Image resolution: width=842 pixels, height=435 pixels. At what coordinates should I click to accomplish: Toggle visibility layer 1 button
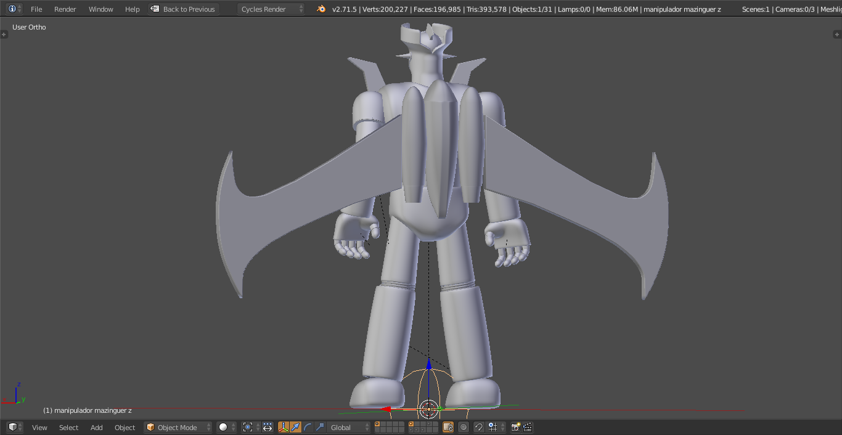[377, 424]
